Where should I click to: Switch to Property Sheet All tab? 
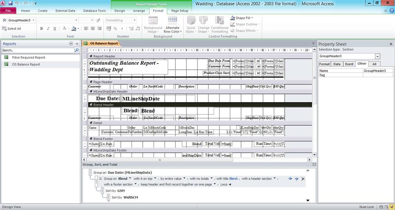click(x=374, y=64)
